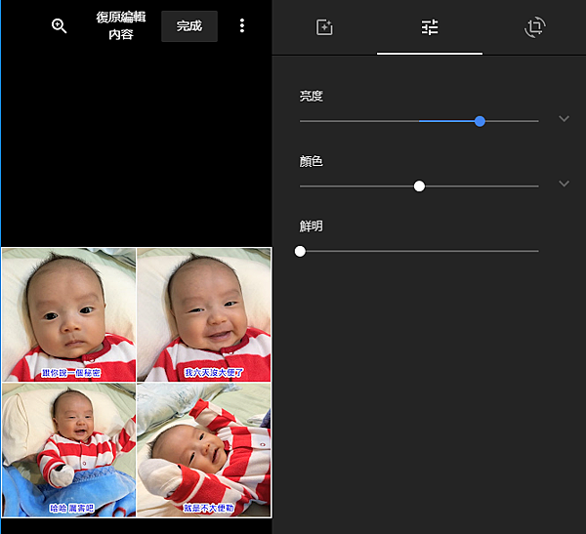Click the baby photo captioned 跟你說一個秘密
The height and width of the screenshot is (534, 586).
[68, 314]
